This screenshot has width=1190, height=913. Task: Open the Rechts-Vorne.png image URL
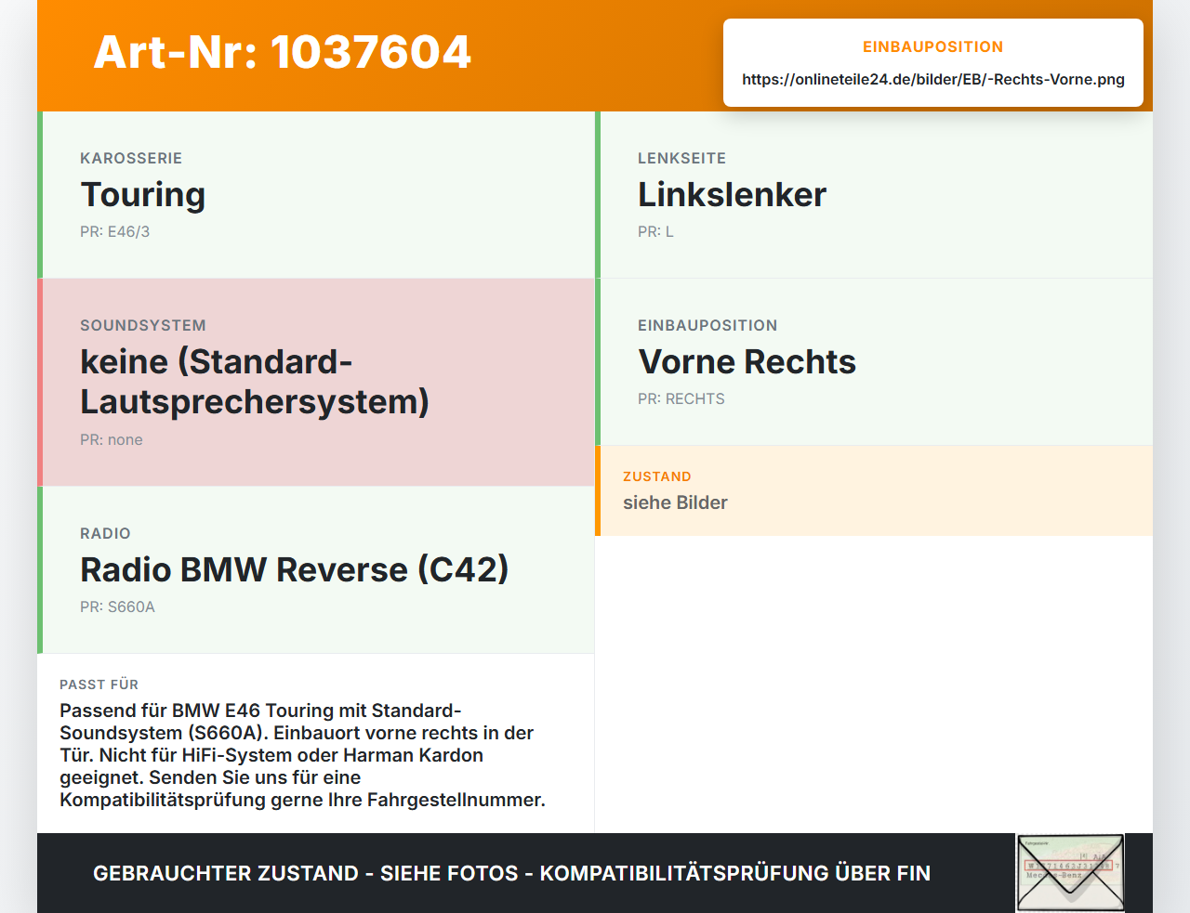click(x=933, y=79)
